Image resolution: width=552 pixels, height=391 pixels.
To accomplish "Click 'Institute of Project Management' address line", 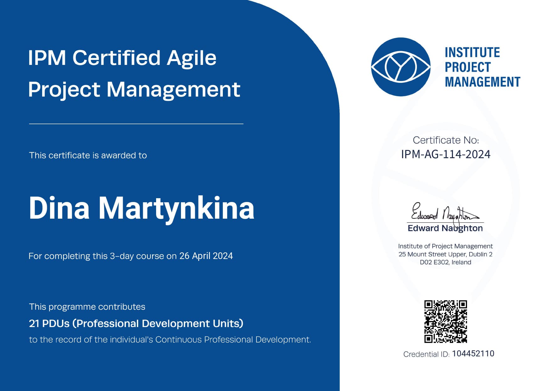I will 445,246.
